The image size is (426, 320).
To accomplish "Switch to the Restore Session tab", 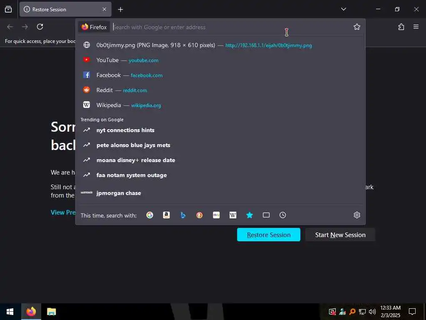I will tap(65, 9).
